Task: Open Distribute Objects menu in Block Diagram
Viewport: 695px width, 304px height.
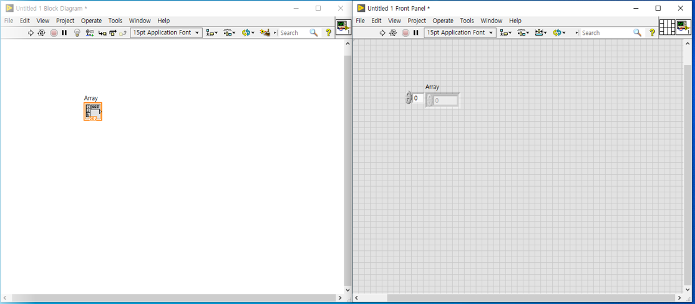Action: (x=229, y=33)
